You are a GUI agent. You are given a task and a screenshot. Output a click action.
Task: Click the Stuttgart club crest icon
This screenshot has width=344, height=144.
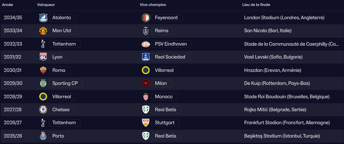tap(146, 123)
